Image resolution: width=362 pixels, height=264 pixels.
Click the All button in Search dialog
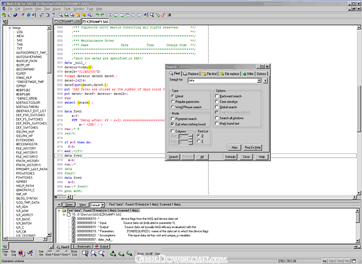[202, 157]
